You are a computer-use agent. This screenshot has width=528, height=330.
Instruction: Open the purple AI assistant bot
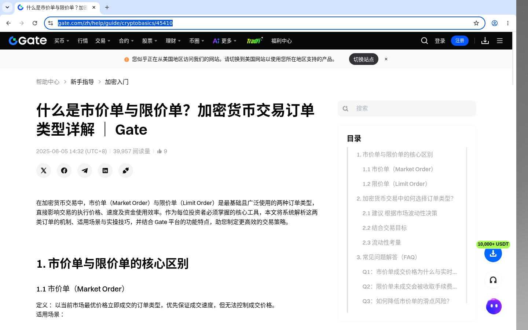[x=494, y=306]
